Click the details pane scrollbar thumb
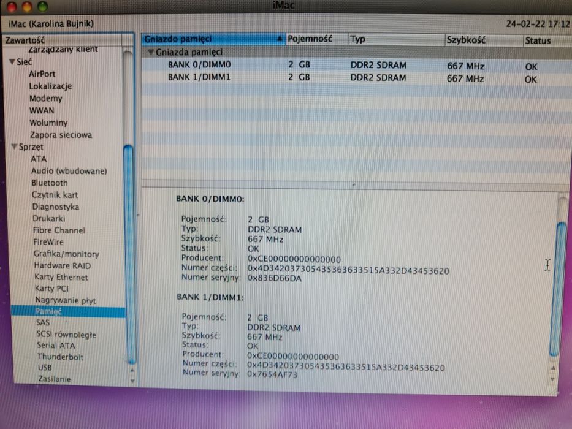 (x=558, y=289)
